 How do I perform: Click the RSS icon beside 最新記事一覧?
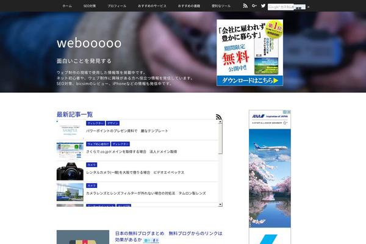click(x=219, y=117)
